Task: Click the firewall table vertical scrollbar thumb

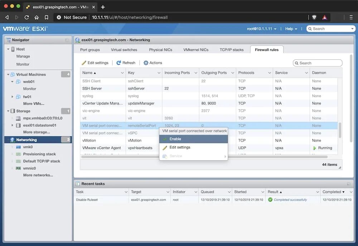Action: click(340, 130)
